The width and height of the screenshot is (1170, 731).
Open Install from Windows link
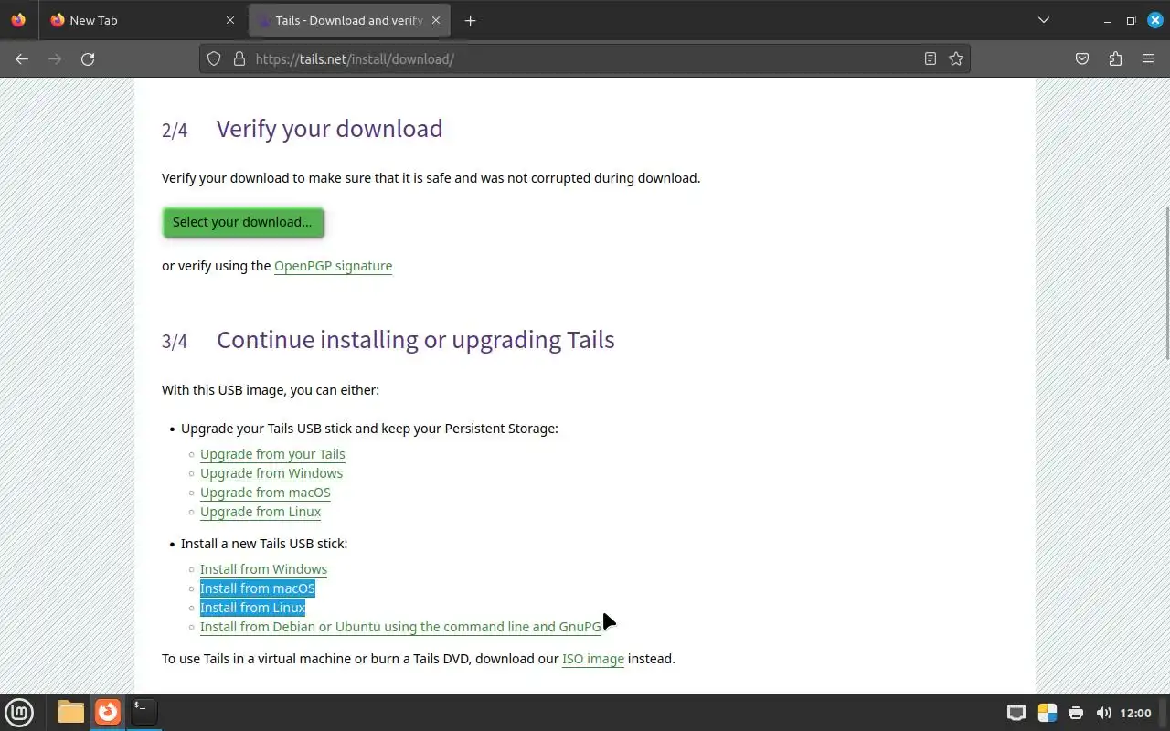(263, 569)
